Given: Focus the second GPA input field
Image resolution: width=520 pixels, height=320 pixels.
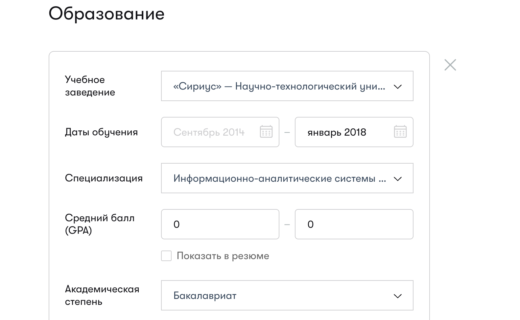Looking at the screenshot, I should [354, 224].
